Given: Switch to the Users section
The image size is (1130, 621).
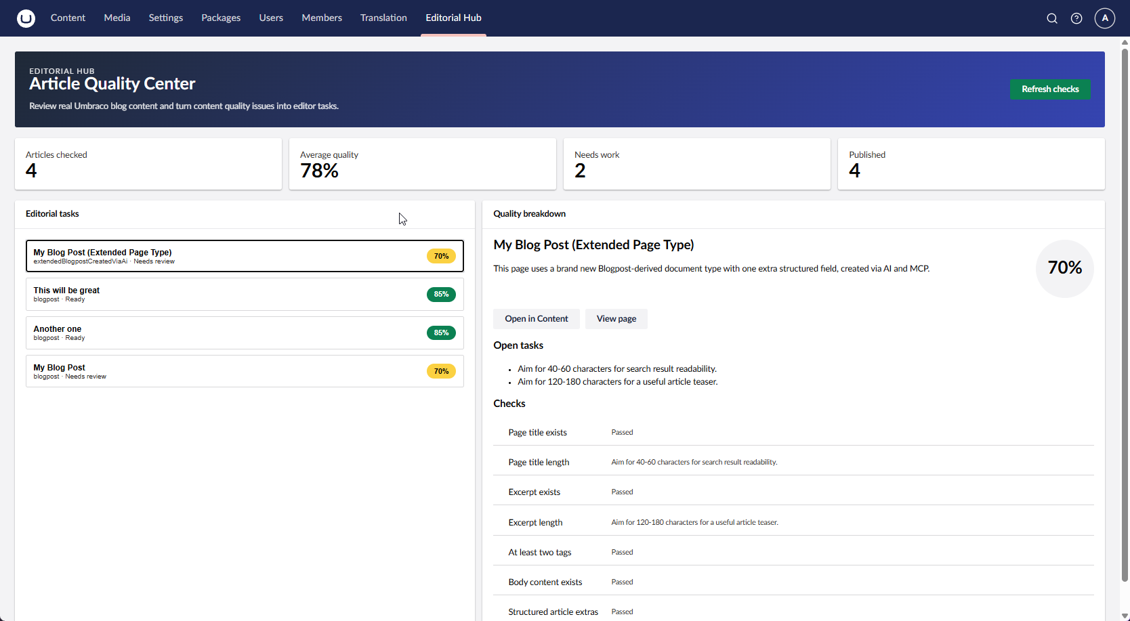Looking at the screenshot, I should click(271, 18).
